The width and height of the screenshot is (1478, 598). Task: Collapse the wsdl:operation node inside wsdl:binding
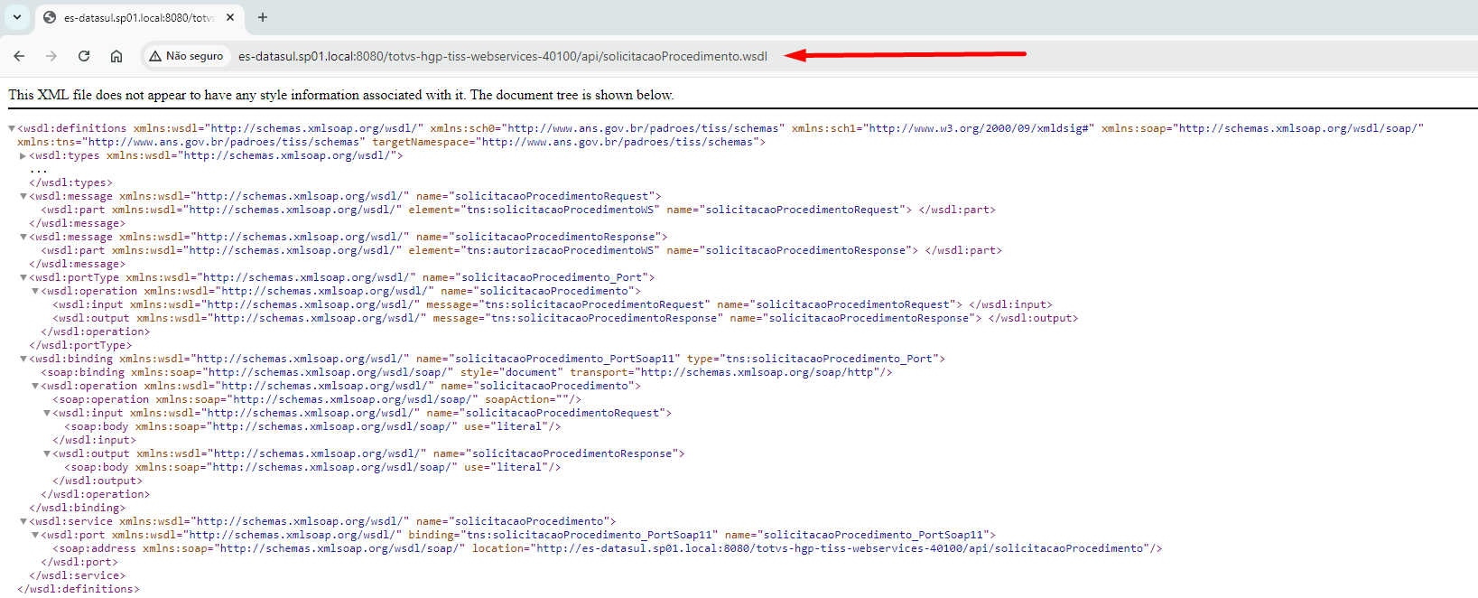[35, 386]
